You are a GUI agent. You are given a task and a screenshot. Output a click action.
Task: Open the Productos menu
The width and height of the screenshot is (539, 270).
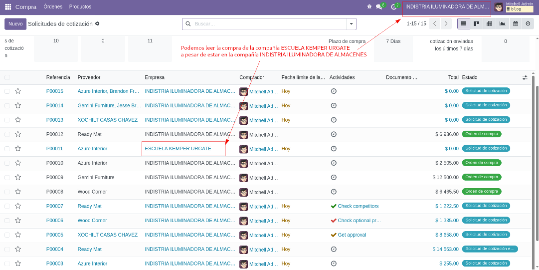pyautogui.click(x=80, y=6)
